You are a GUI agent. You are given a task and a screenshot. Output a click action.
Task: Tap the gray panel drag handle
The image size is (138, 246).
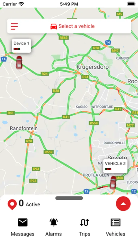click(69, 198)
